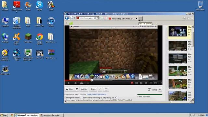This screenshot has width=208, height=117.
Task: Open the VTS_01_1 video file
Action: point(40,54)
